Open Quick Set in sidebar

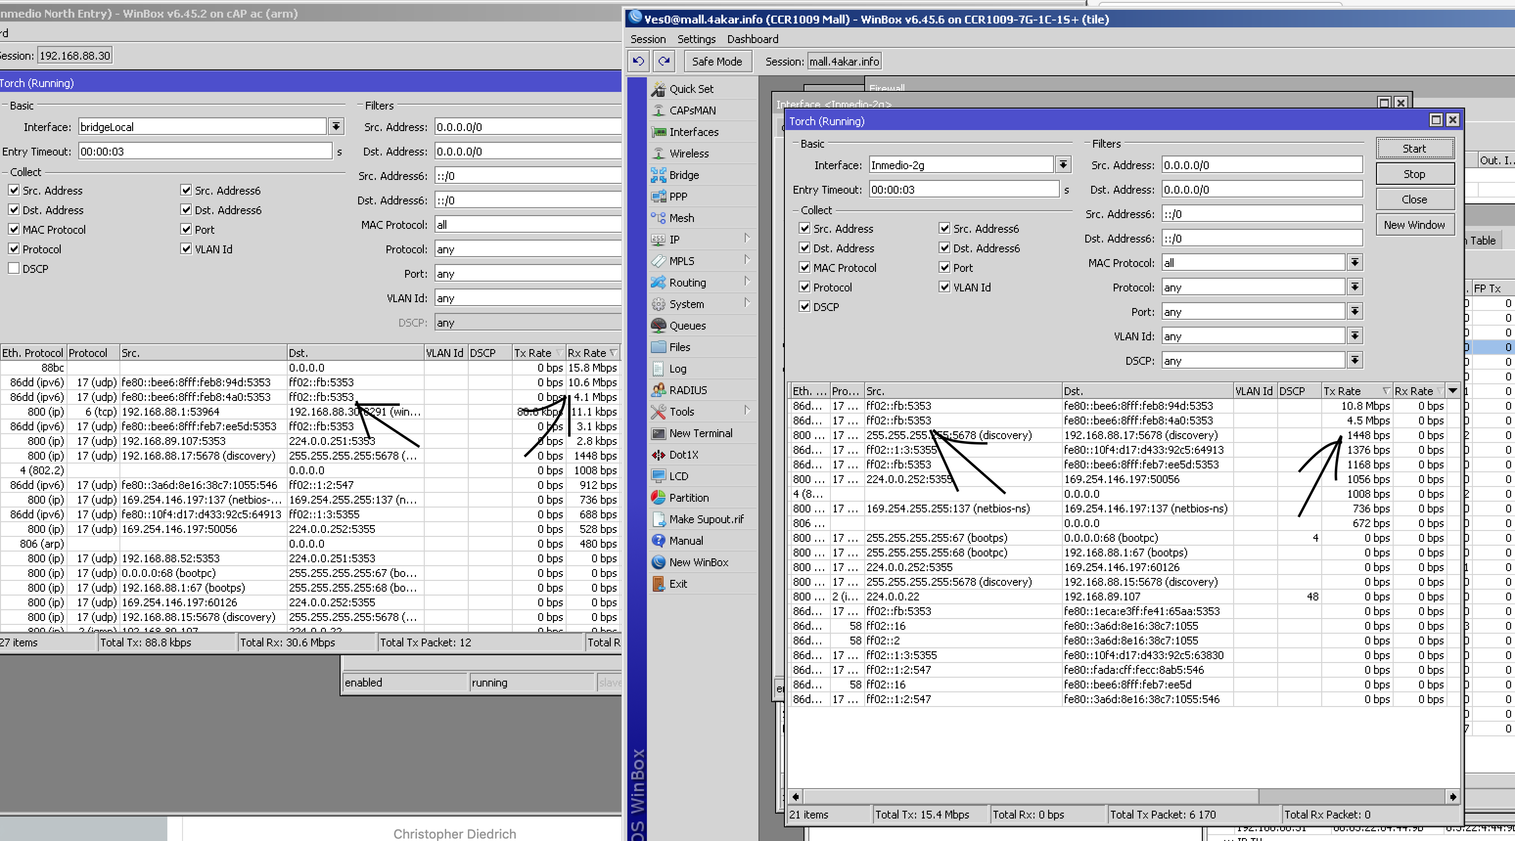[x=691, y=89]
